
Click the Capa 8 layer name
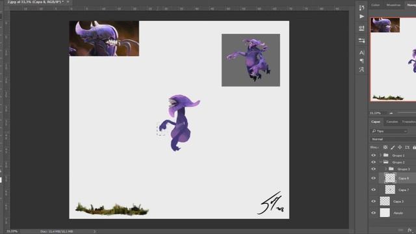coord(404,178)
